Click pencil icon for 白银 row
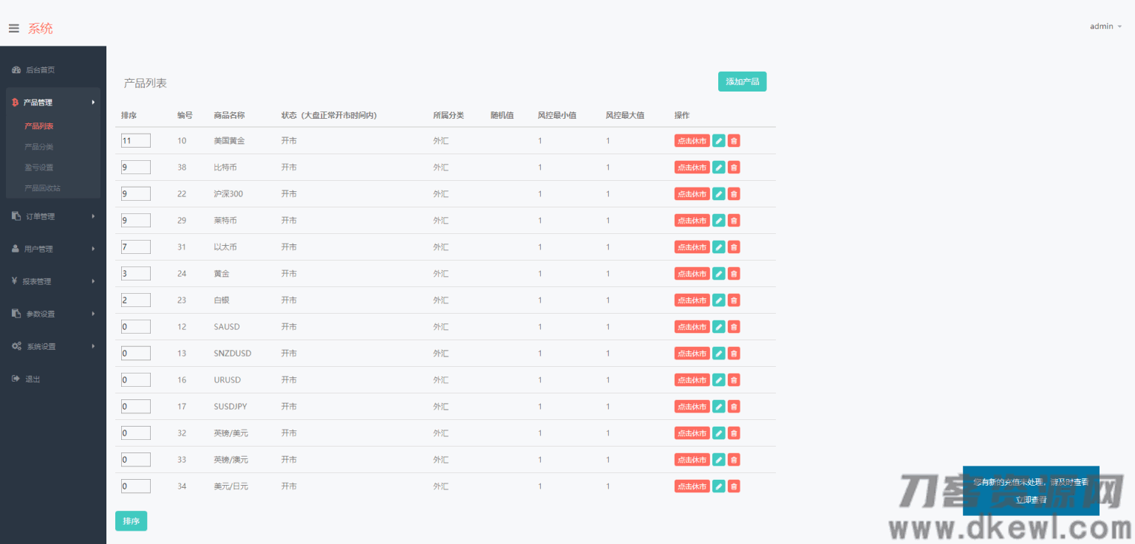 click(718, 300)
